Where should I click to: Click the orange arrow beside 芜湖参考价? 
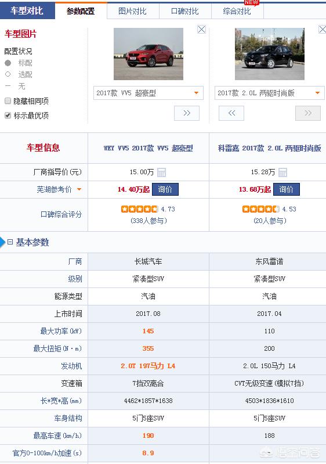[x=79, y=189]
